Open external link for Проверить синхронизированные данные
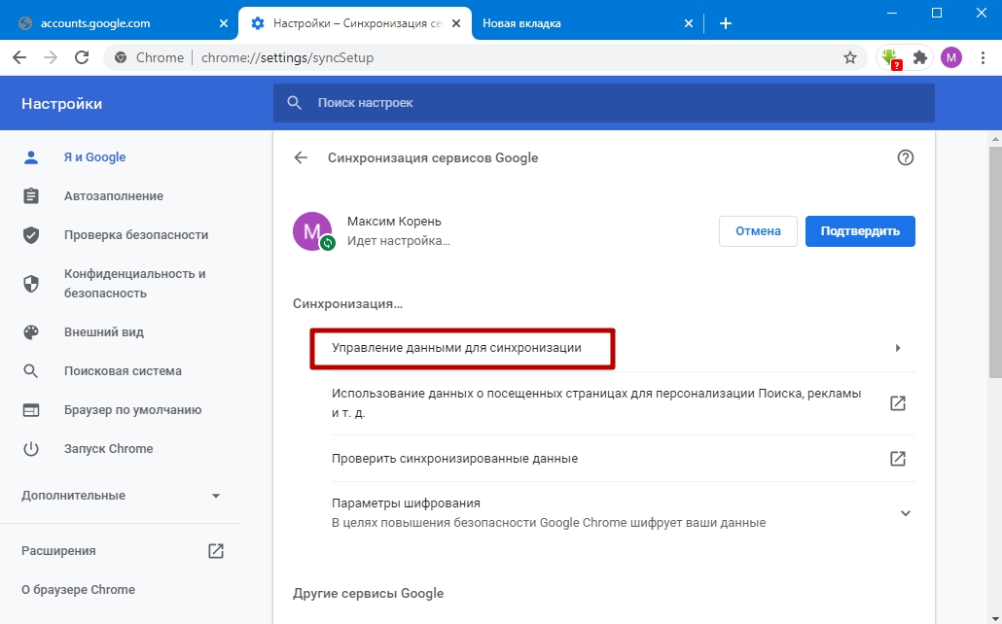The height and width of the screenshot is (624, 1002). (x=898, y=458)
